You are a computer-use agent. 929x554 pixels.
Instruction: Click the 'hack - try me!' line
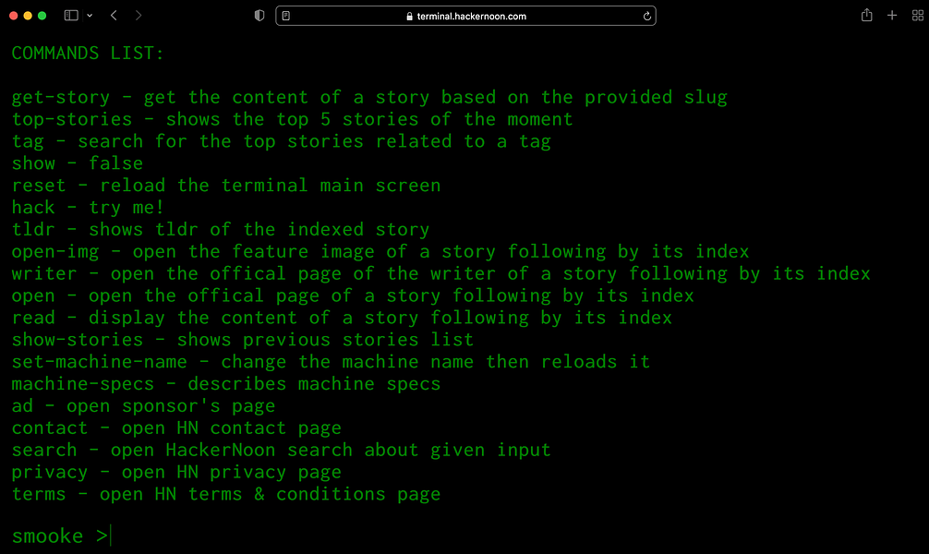click(88, 208)
